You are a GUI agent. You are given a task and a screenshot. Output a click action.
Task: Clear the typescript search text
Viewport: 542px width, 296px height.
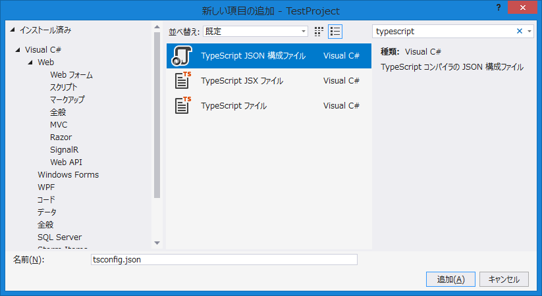[519, 31]
